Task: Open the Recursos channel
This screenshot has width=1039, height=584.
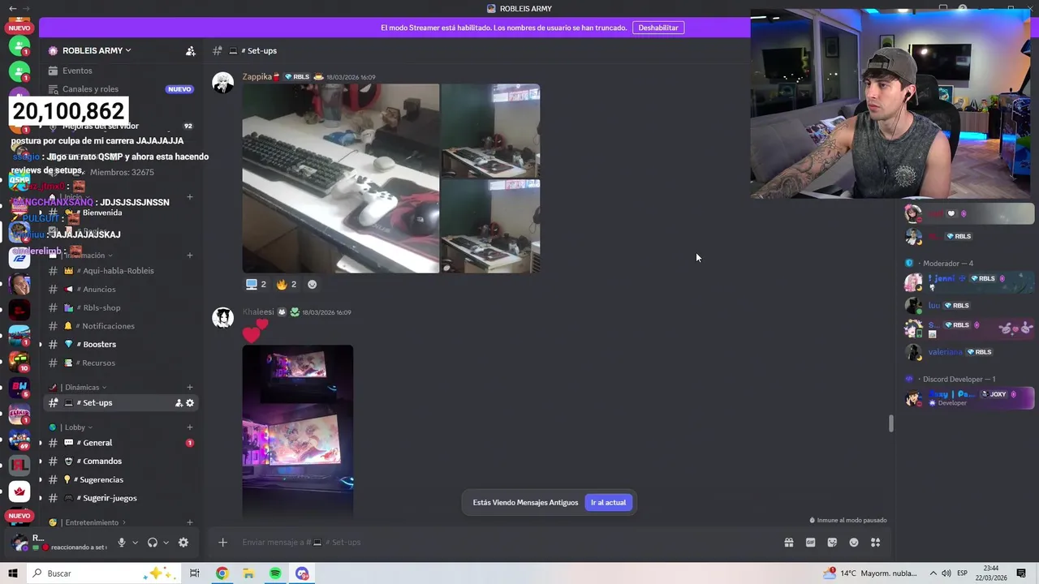Action: [120, 363]
